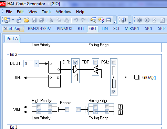
Task: Uncheck the pull resistor checkbox below GIOA[2] line
Action: click(114, 92)
